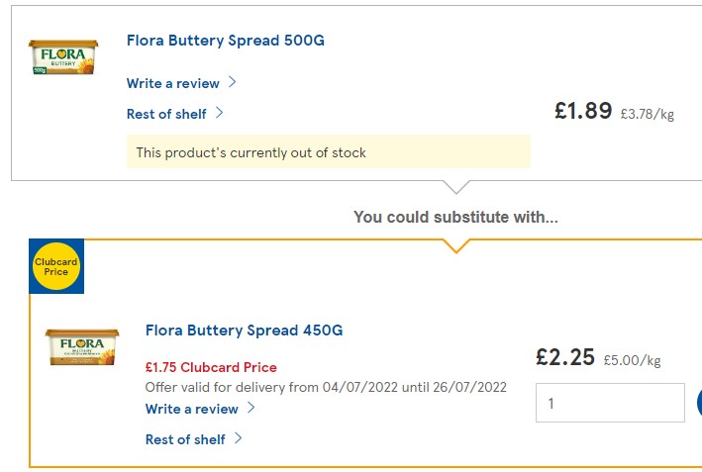This screenshot has width=702, height=472.
Task: Click the chevron beside the 450G Write a review
Action: (x=251, y=408)
